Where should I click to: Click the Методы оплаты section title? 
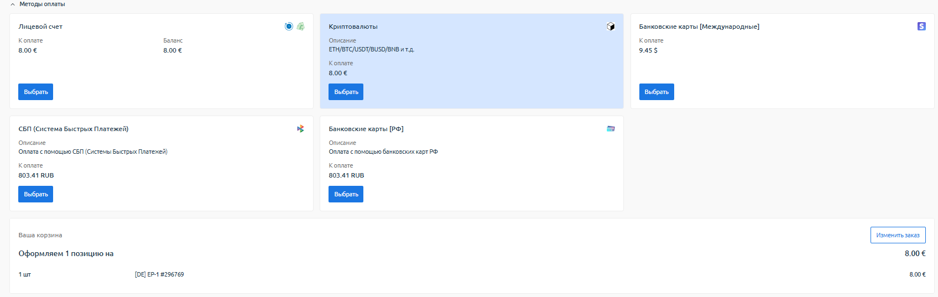[x=42, y=4]
